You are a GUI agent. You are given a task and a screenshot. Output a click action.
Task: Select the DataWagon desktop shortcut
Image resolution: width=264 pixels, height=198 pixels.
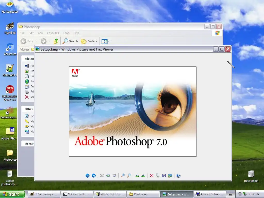click(10, 113)
